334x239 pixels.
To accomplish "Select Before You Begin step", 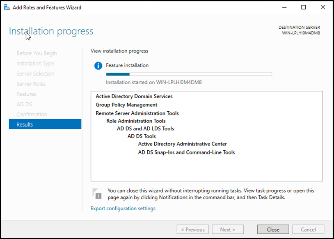I will pos(37,53).
